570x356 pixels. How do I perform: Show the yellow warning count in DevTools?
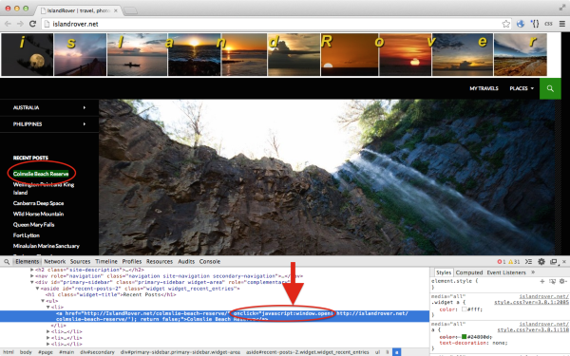[x=514, y=262]
